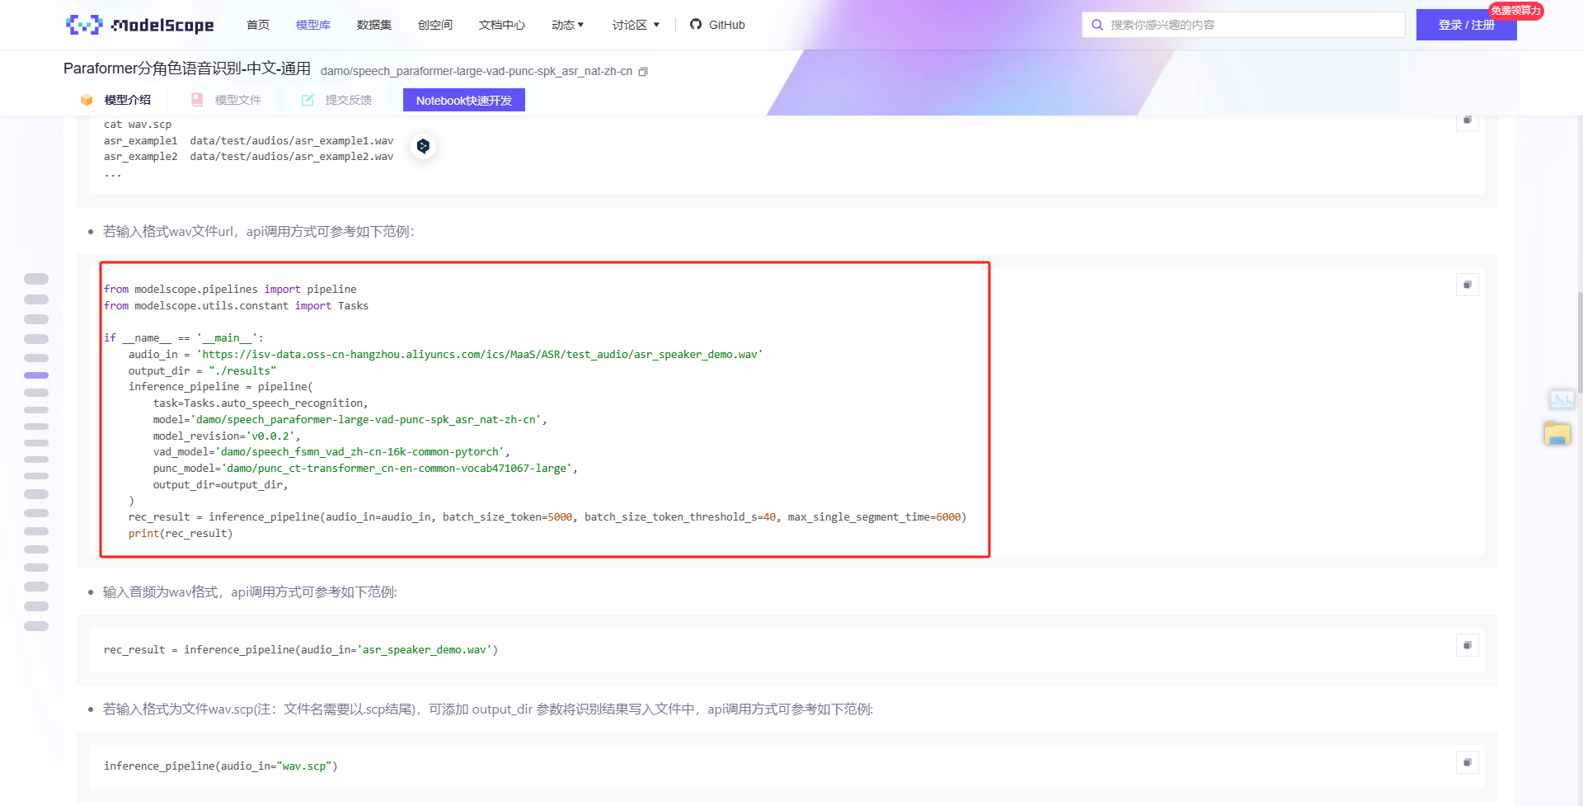Screen dimensions: 1583x806
Task: Click the page title Paraformer分角色语音识别-中文-通用
Action: pyautogui.click(x=187, y=68)
